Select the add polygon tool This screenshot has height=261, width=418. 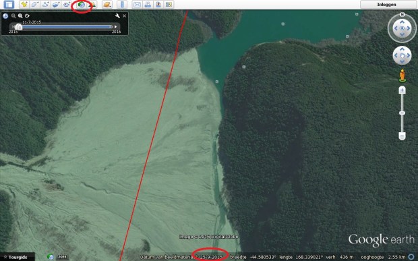tap(34, 4)
